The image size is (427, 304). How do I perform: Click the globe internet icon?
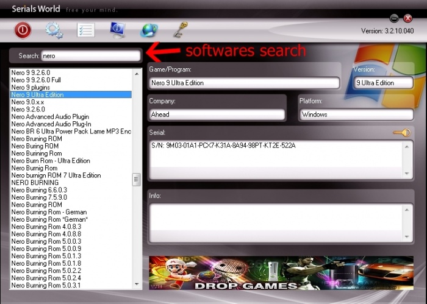point(149,30)
